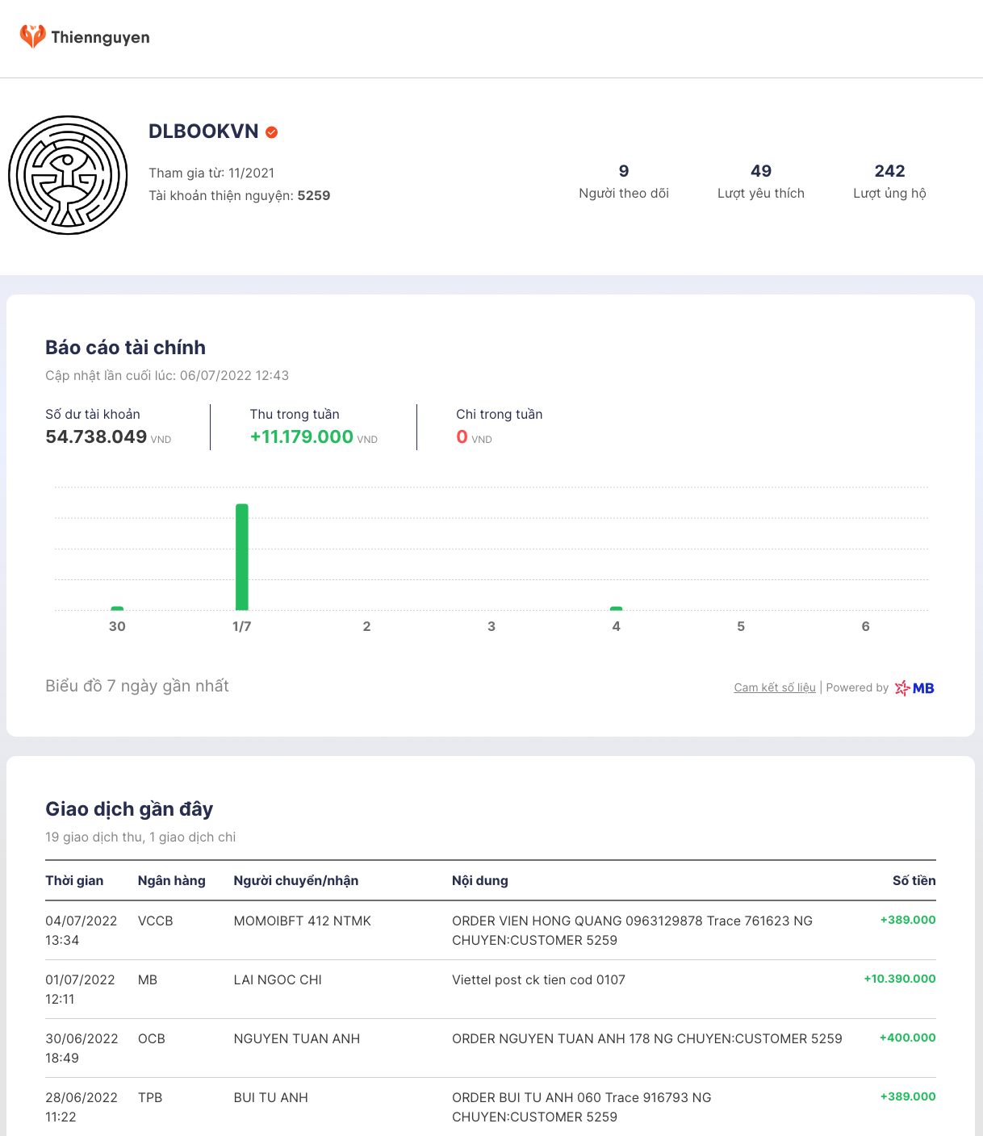
Task: Open the DLBOOKVN maze profile picture
Action: click(68, 175)
